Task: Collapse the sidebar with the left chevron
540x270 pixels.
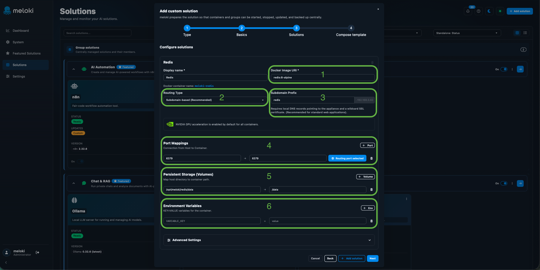Action: (x=6, y=262)
